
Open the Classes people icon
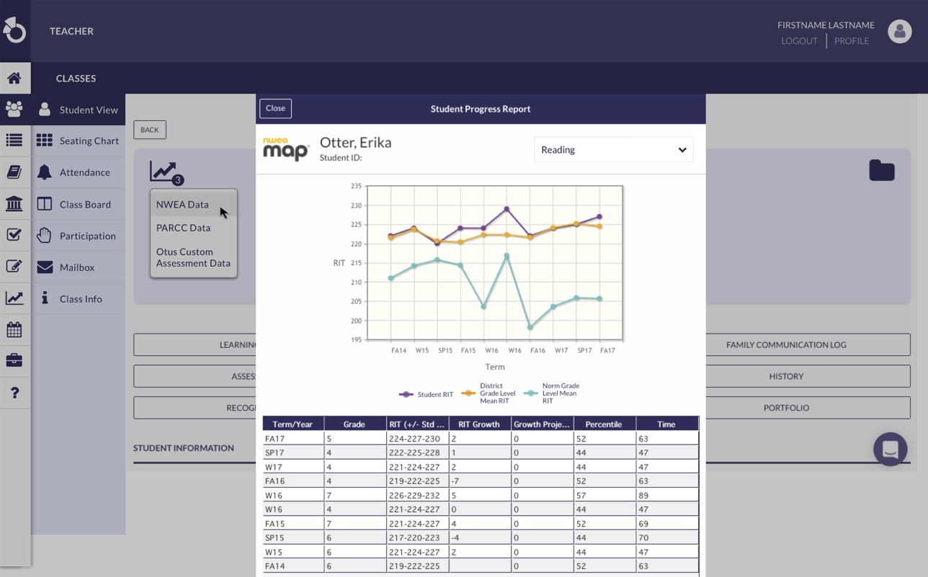(x=14, y=109)
